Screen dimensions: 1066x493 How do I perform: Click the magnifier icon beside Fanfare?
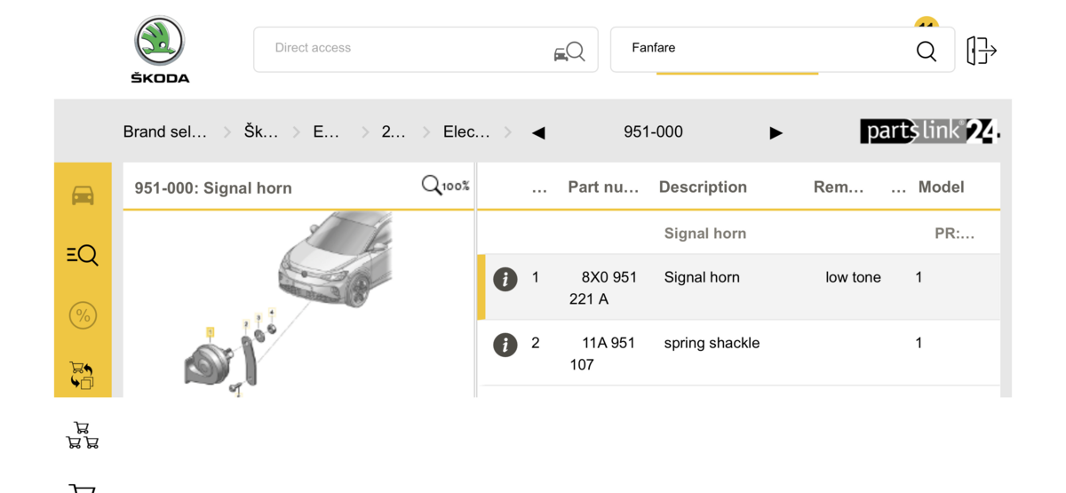click(x=926, y=52)
